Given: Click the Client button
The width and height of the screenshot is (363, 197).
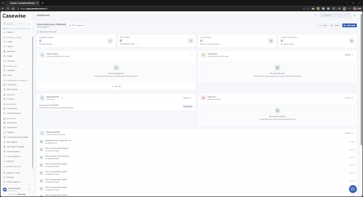Looking at the screenshot, I should point(335,26).
